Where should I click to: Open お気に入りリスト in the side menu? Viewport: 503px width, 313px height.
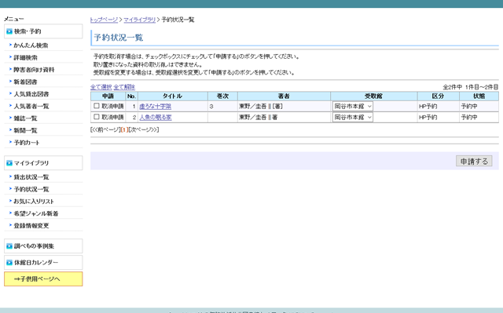34,202
